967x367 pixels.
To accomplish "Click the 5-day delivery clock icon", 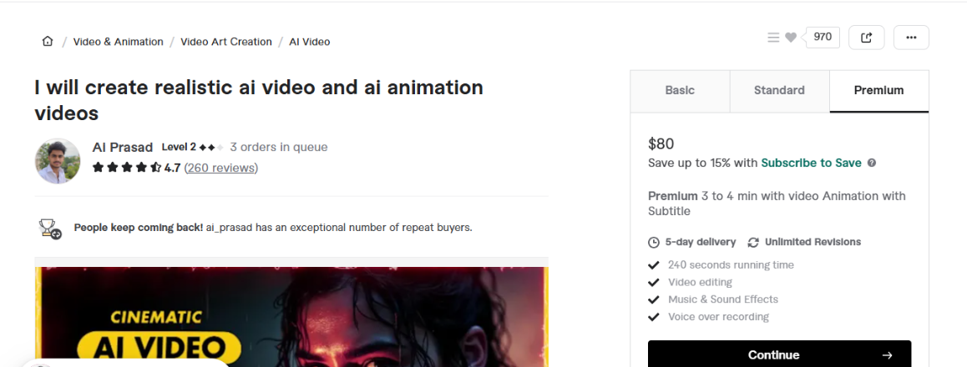I will [654, 243].
